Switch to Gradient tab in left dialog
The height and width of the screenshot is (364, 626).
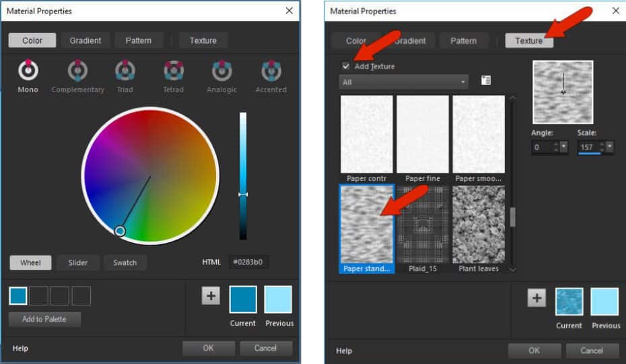(x=85, y=40)
